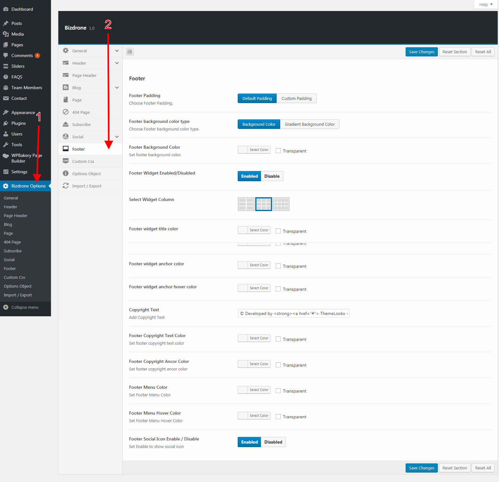Click the General gear icon in options panel
This screenshot has height=482, width=499.
pyautogui.click(x=66, y=50)
